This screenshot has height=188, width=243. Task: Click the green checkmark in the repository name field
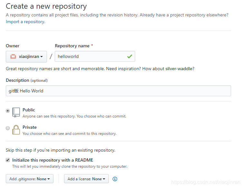[x=130, y=56]
